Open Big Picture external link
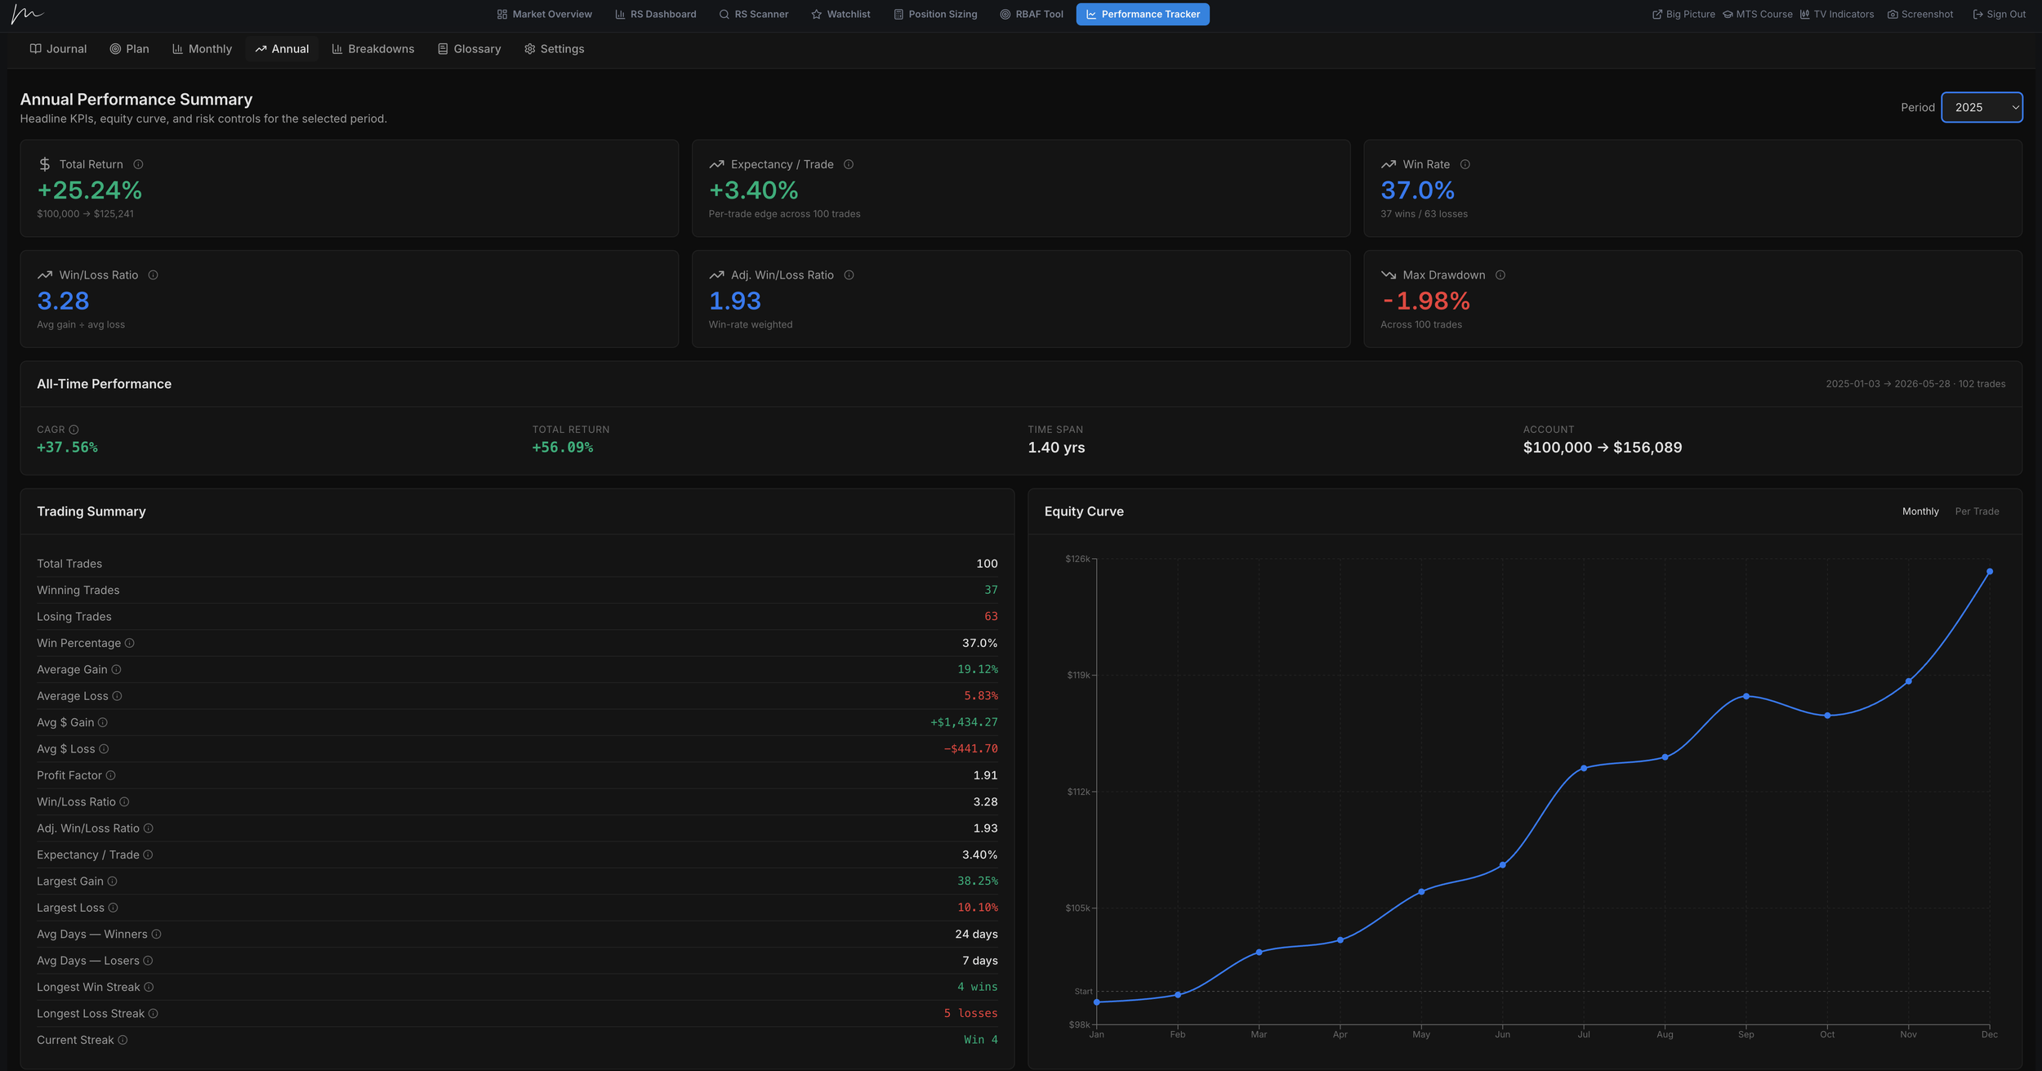Image resolution: width=2042 pixels, height=1071 pixels. (x=1683, y=14)
